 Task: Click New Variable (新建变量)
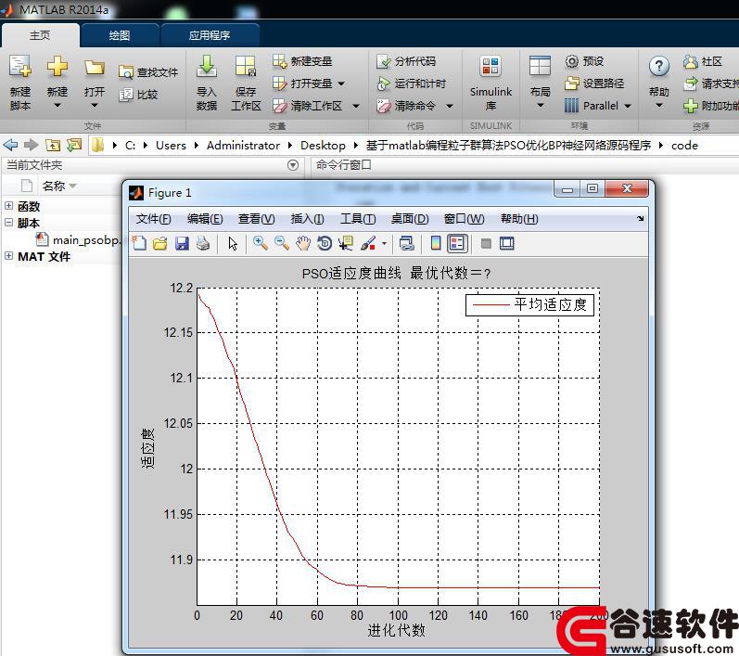point(302,61)
